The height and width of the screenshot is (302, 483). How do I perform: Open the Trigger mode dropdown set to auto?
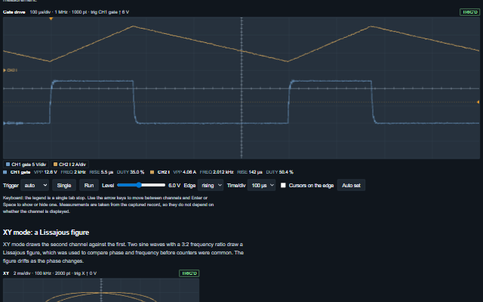35,185
